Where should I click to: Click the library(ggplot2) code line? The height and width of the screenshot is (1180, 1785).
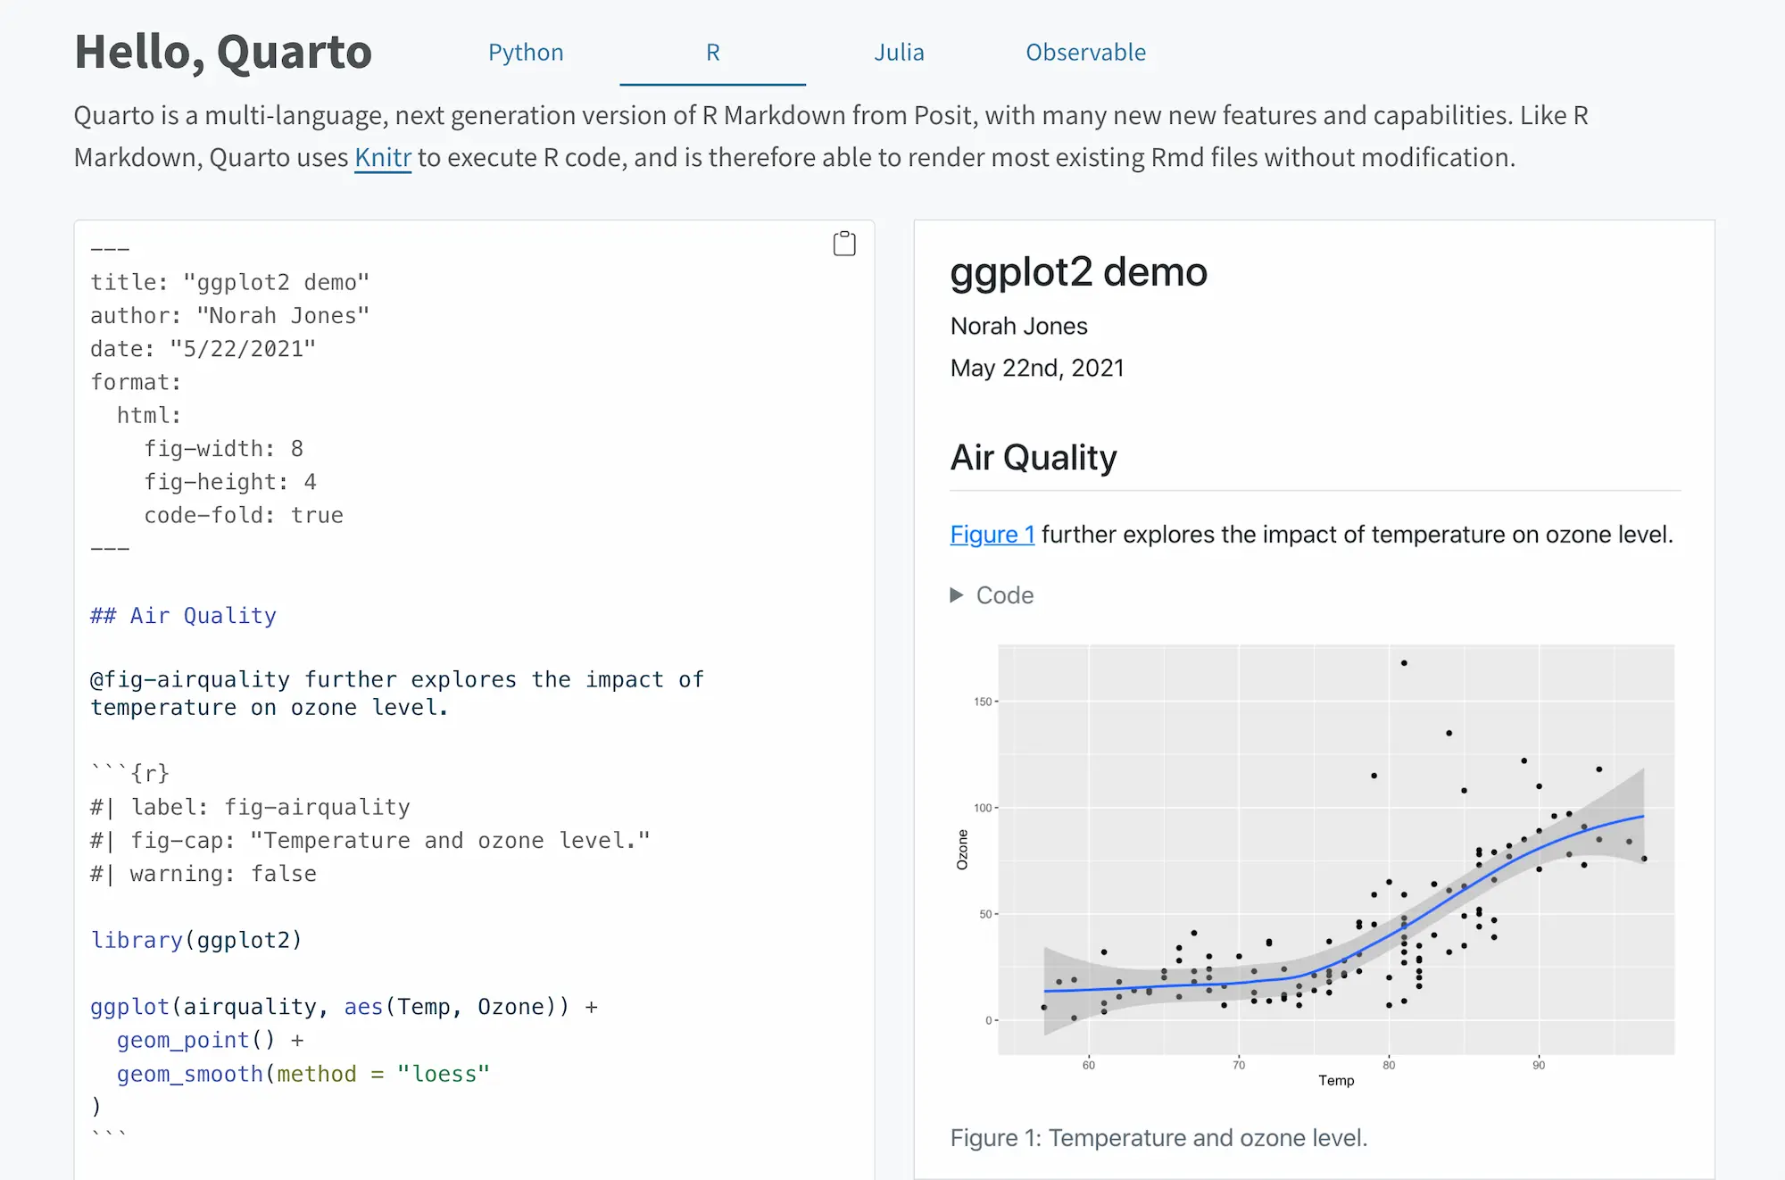click(196, 940)
